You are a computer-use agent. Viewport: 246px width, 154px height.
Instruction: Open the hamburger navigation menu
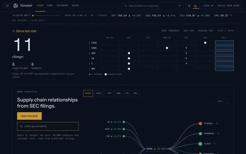point(7,6)
